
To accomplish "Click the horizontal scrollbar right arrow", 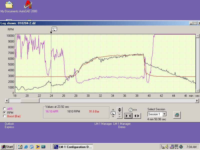I will click(x=197, y=100).
